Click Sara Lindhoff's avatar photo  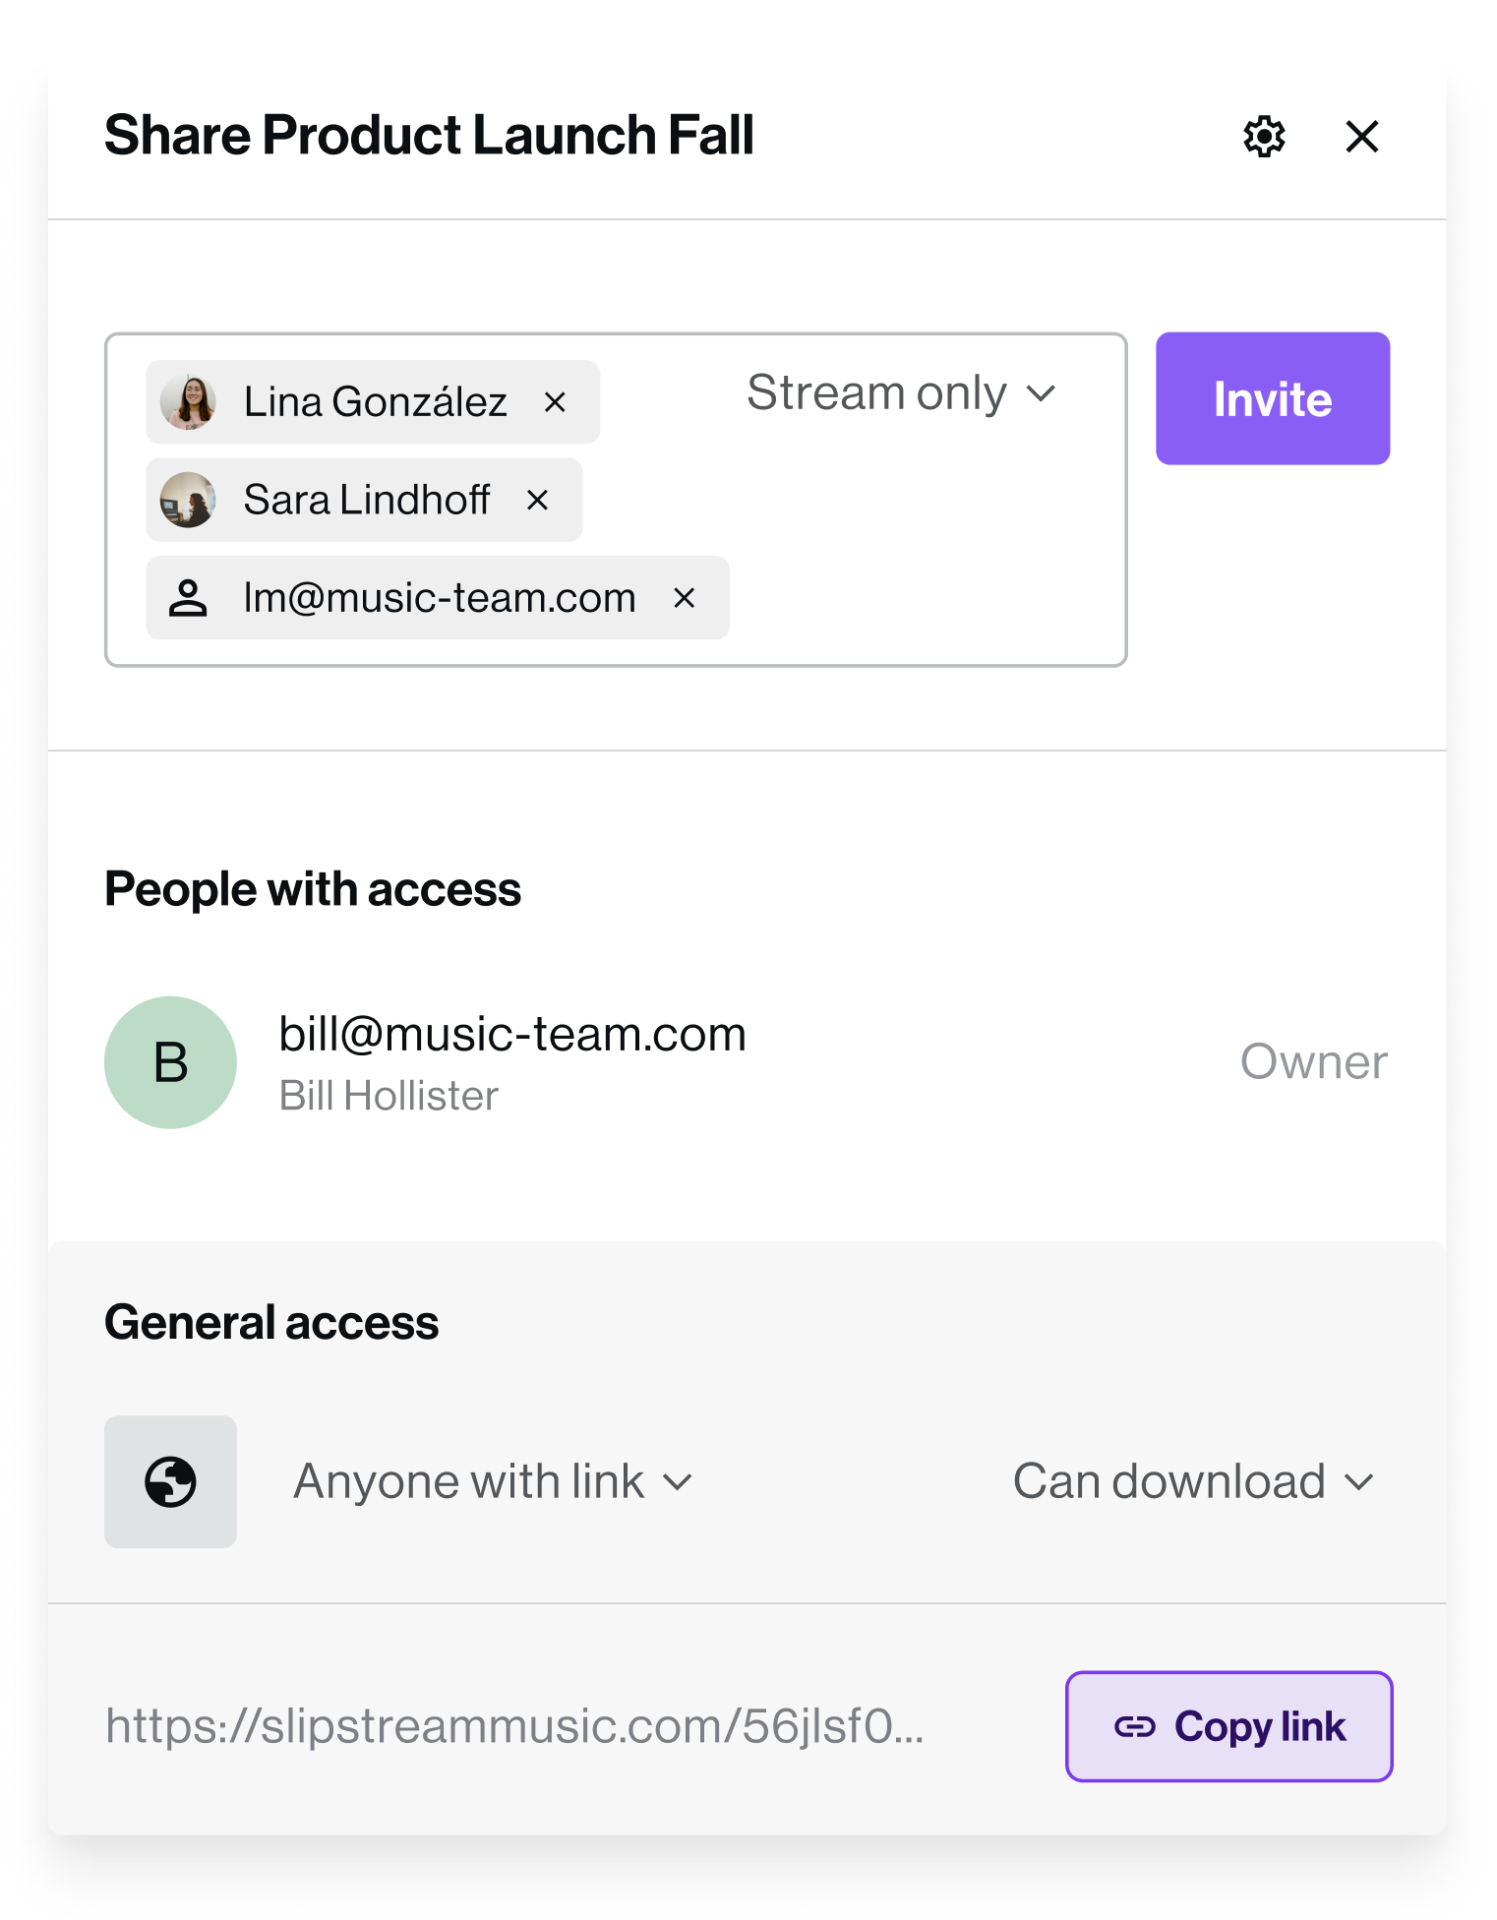(x=188, y=500)
